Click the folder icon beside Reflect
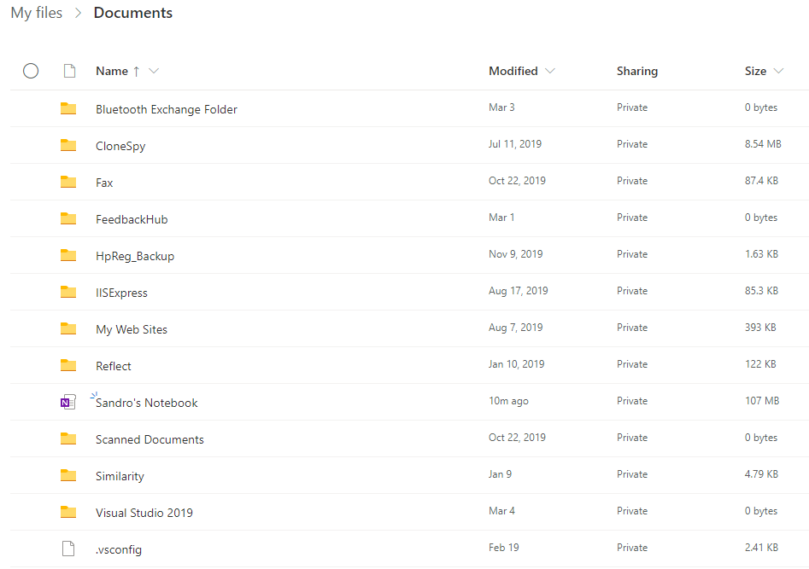Viewport: 809px width, 569px height. [x=68, y=365]
